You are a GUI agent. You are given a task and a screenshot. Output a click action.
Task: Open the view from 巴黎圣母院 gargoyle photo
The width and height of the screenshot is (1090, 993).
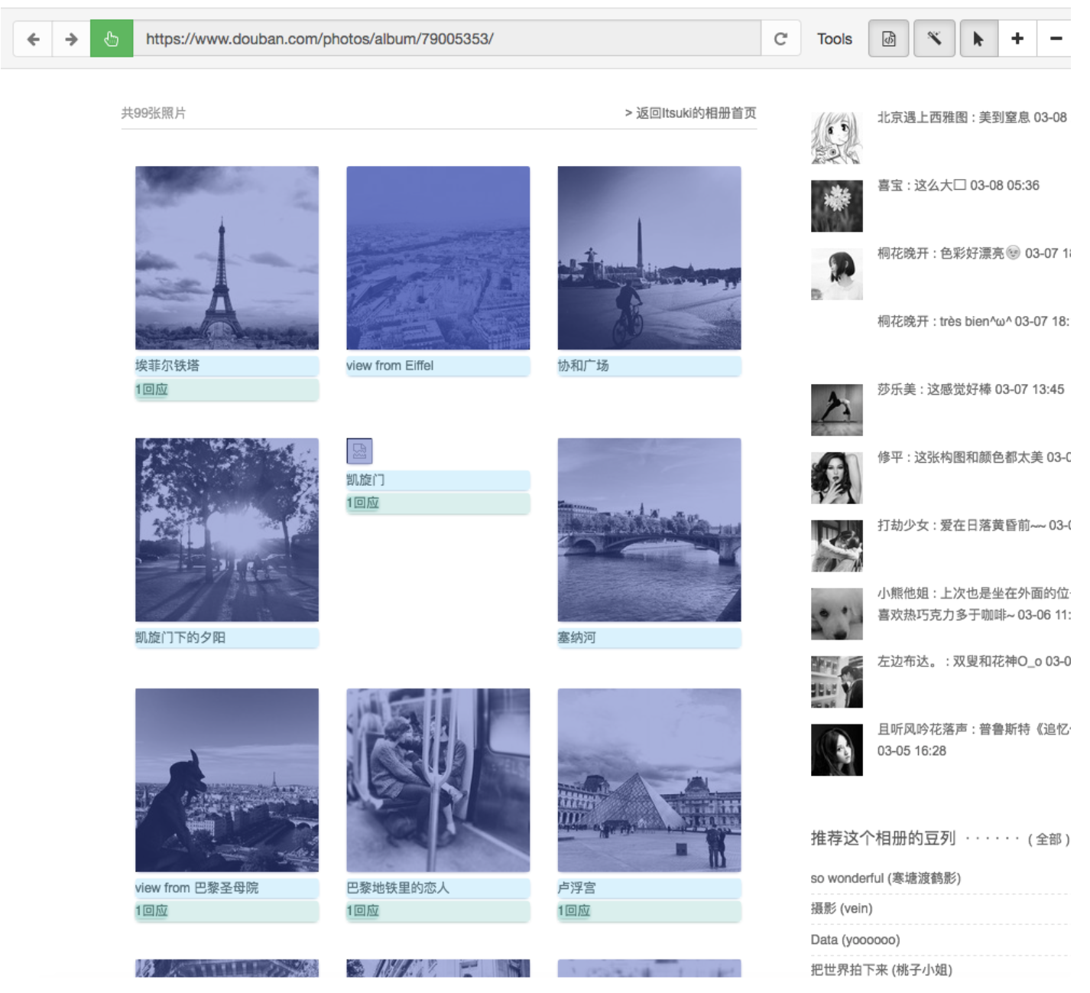[227, 780]
